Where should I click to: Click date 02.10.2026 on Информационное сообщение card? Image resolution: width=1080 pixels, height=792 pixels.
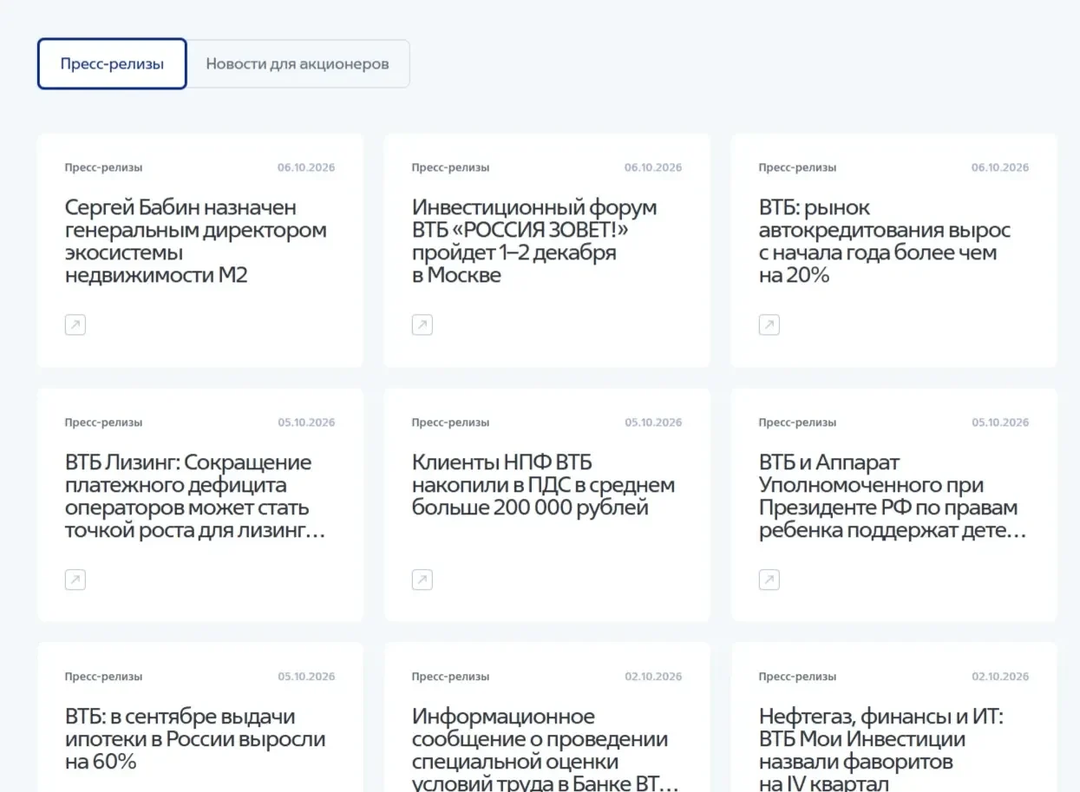[x=653, y=677]
